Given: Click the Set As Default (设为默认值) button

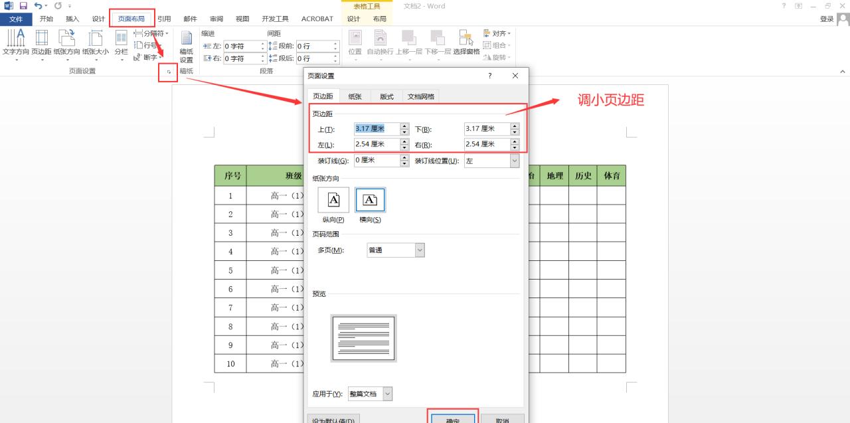Looking at the screenshot, I should point(335,420).
